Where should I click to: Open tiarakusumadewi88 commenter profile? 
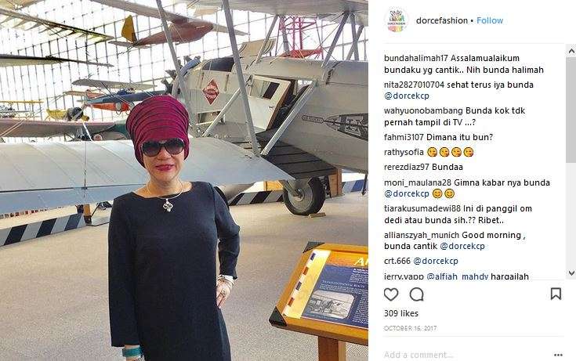tap(422, 208)
